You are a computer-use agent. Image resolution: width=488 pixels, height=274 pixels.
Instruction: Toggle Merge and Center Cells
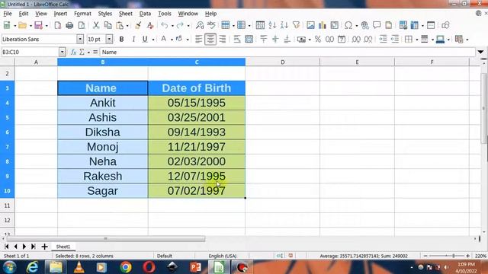pyautogui.click(x=249, y=39)
